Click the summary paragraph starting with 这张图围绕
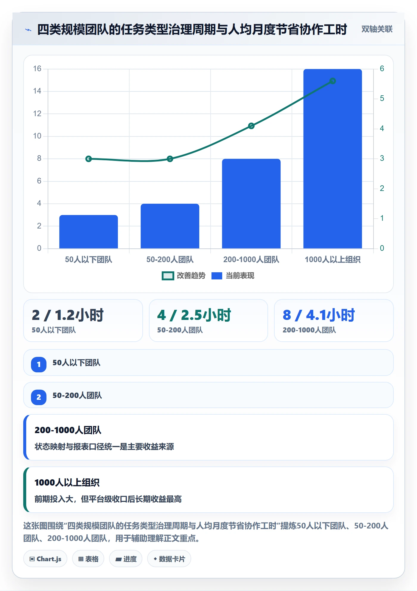Image resolution: width=417 pixels, height=591 pixels. tap(206, 532)
